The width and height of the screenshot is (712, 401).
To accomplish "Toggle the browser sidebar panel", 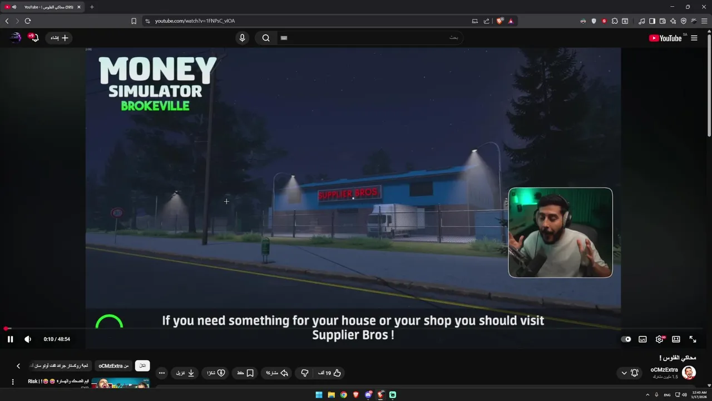I will pos(652,21).
